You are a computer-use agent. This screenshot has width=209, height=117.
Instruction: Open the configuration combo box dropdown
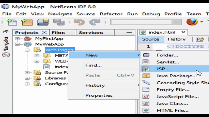pos(176,22)
